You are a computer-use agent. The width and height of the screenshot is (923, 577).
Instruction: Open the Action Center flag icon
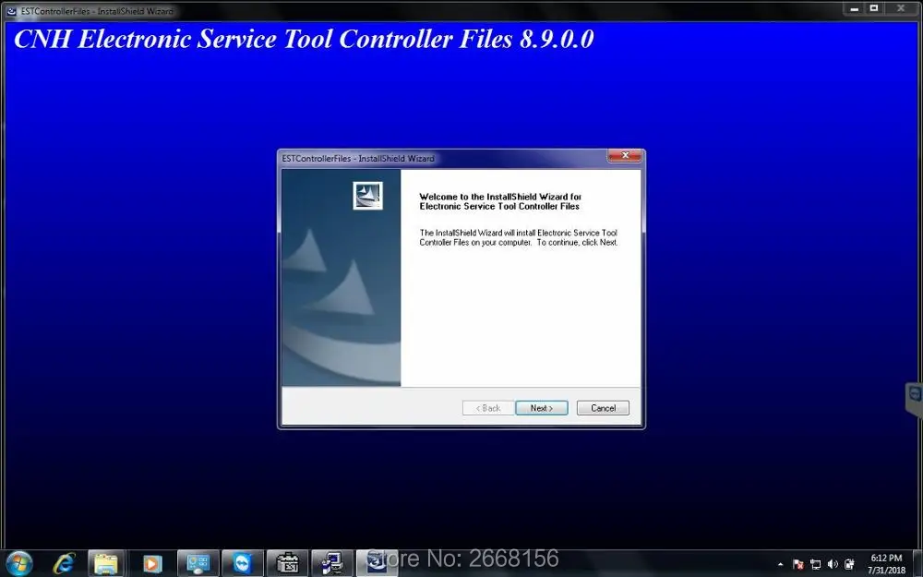(x=798, y=564)
